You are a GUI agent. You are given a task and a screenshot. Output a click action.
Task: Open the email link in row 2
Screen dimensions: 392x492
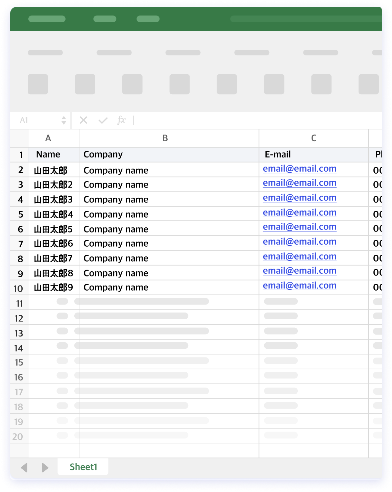tap(299, 169)
